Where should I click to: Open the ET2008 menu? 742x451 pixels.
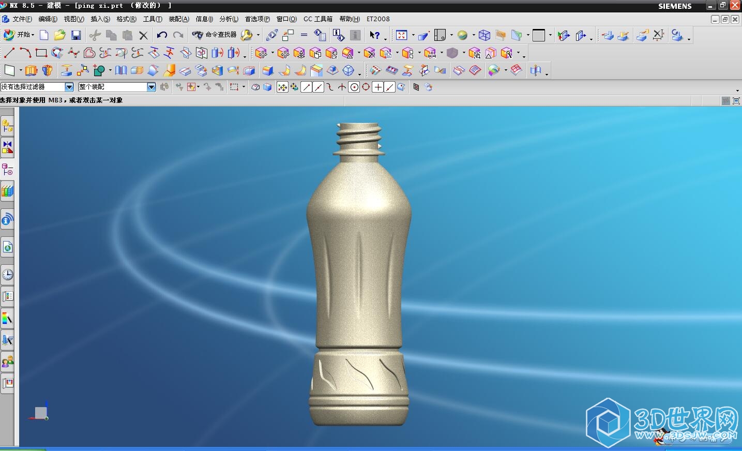tap(378, 19)
